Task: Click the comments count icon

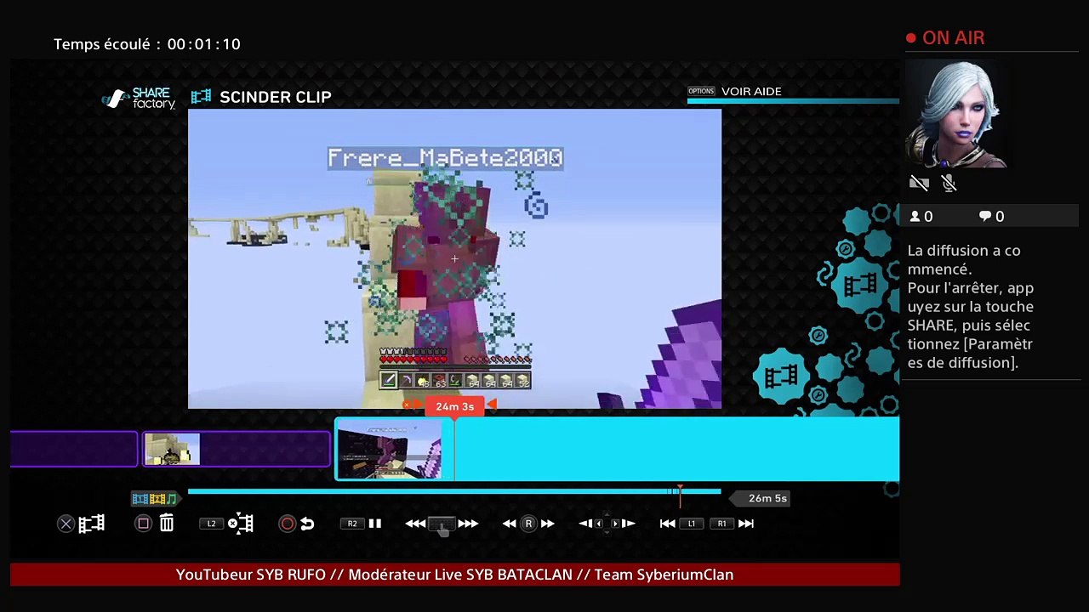Action: [985, 217]
